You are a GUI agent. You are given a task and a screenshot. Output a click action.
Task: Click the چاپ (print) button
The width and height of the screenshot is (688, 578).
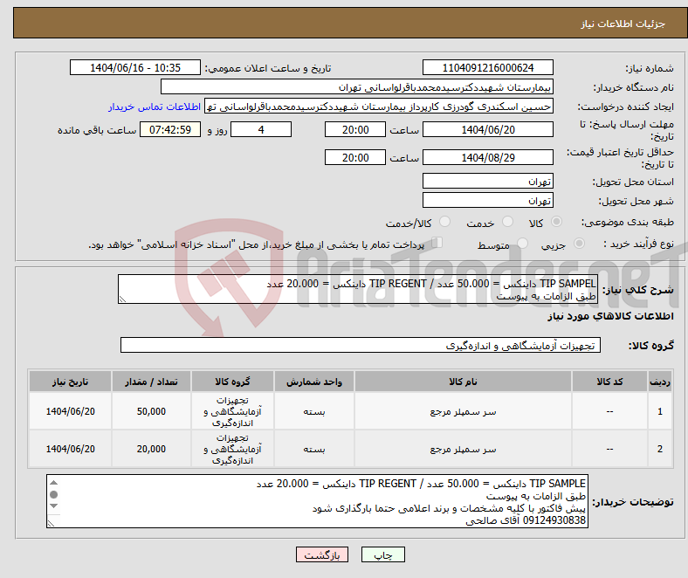(x=382, y=554)
